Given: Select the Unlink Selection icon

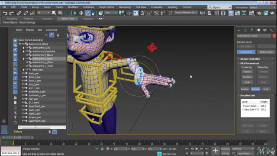Looking at the screenshot, I should pyautogui.click(x=26, y=13).
